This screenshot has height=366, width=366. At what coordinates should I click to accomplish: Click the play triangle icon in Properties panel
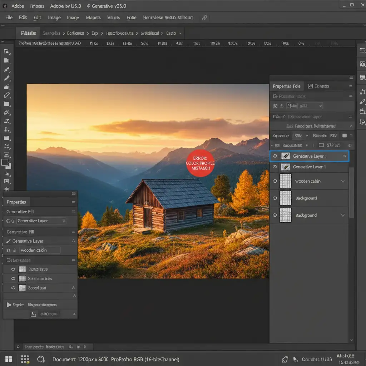click(x=9, y=305)
